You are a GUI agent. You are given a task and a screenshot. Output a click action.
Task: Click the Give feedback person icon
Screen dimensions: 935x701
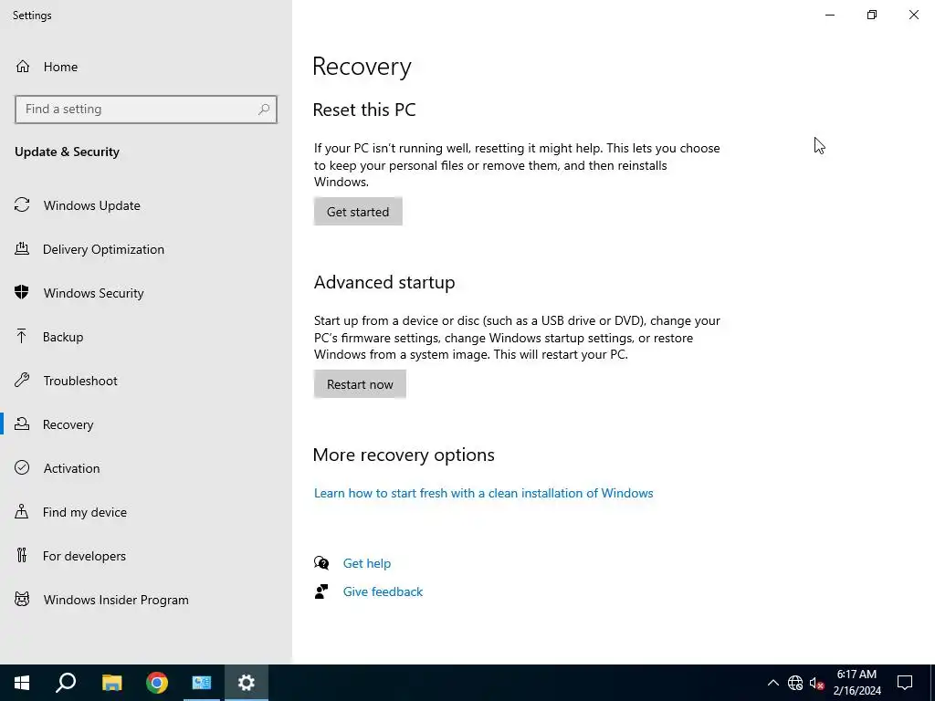pos(321,591)
